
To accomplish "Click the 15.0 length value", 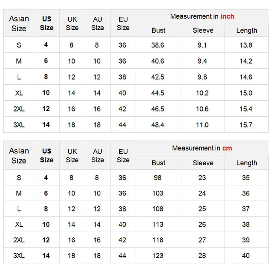I will point(246,93).
